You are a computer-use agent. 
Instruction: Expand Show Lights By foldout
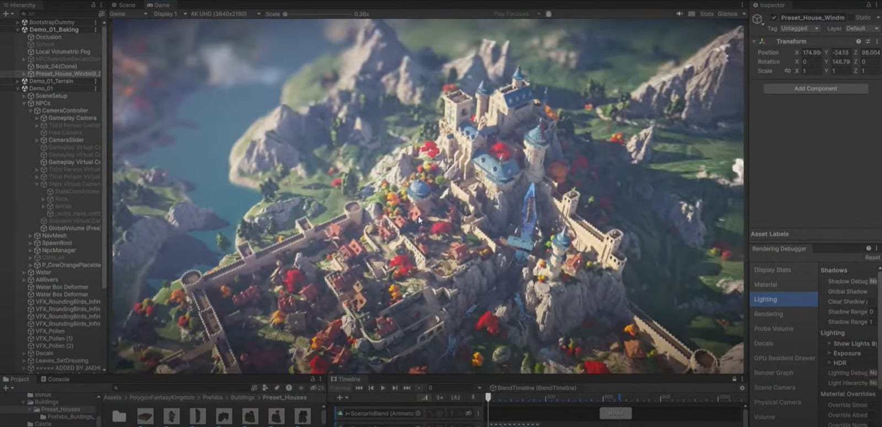pos(829,343)
